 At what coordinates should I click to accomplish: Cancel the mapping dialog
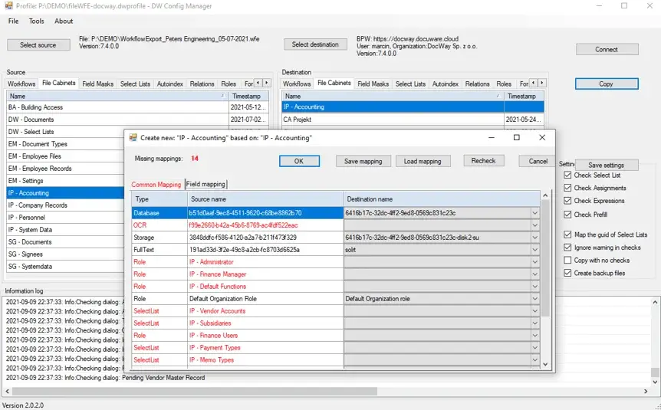538,161
